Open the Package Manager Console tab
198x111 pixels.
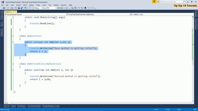pos(51,106)
